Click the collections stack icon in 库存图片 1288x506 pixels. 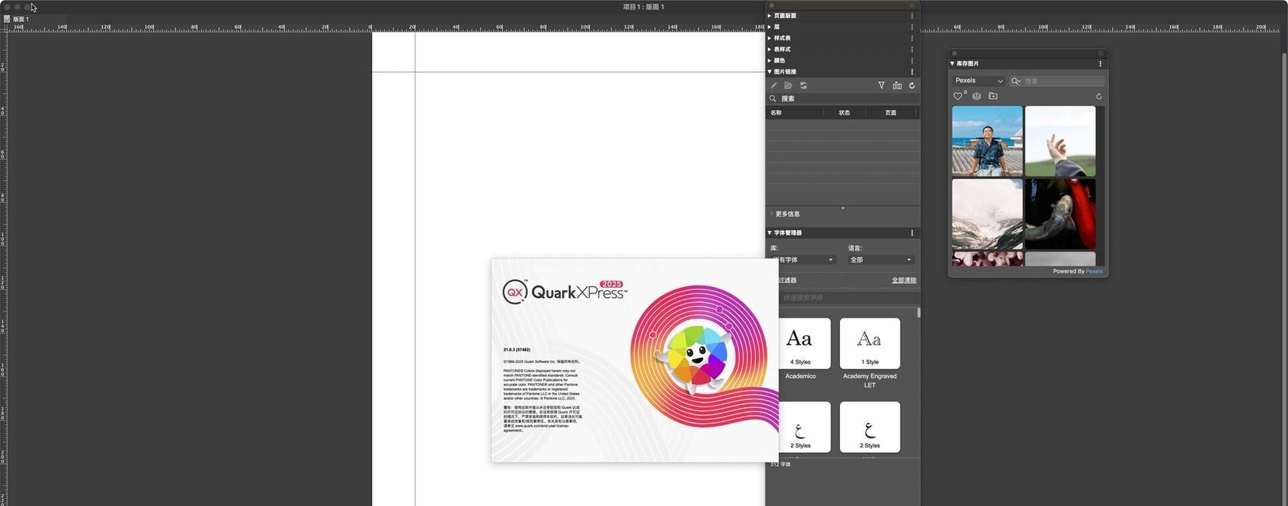click(977, 96)
